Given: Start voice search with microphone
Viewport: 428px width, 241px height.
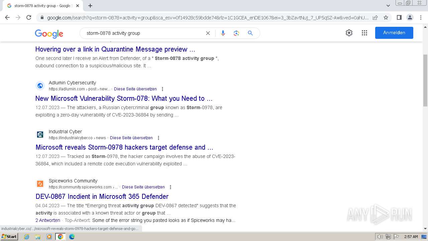Looking at the screenshot, I should point(223,33).
